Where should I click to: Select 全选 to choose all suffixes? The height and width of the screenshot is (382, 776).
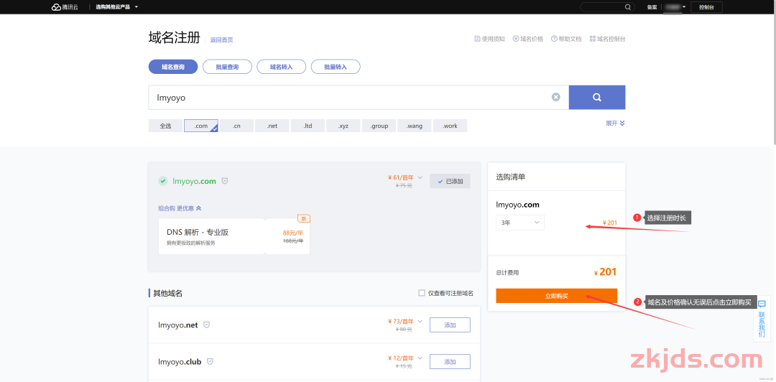[x=165, y=126]
